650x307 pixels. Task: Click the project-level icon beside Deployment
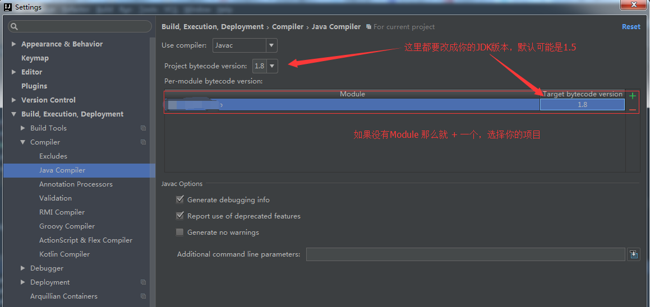(x=143, y=282)
